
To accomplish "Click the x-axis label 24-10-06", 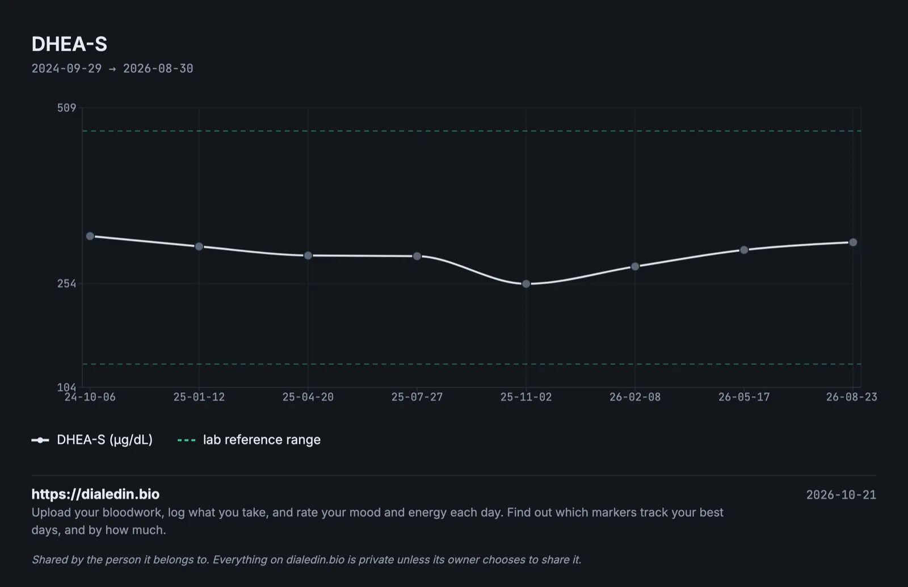I will click(x=90, y=397).
